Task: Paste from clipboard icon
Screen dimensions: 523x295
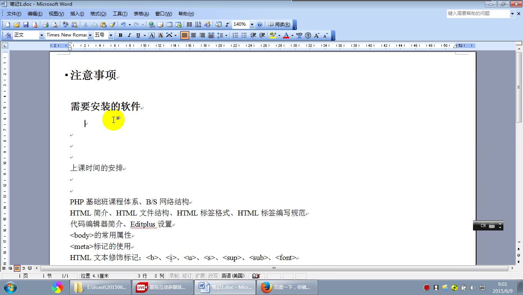Action: [x=103, y=25]
